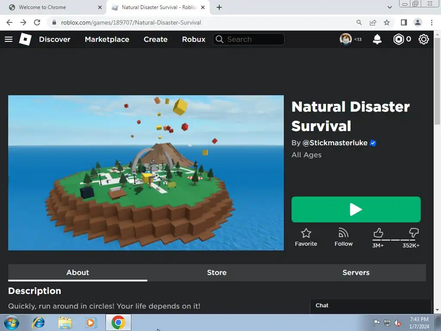Open Chrome profile icon
Image resolution: width=441 pixels, height=331 pixels.
(x=418, y=22)
